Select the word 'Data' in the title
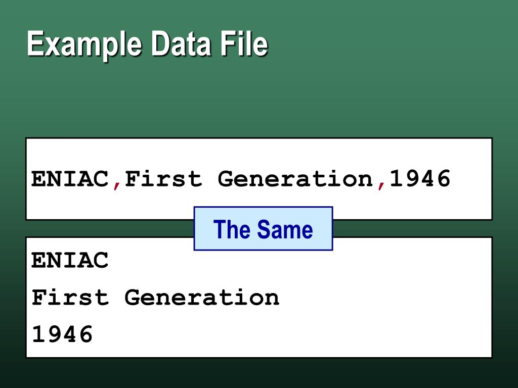 [x=181, y=43]
